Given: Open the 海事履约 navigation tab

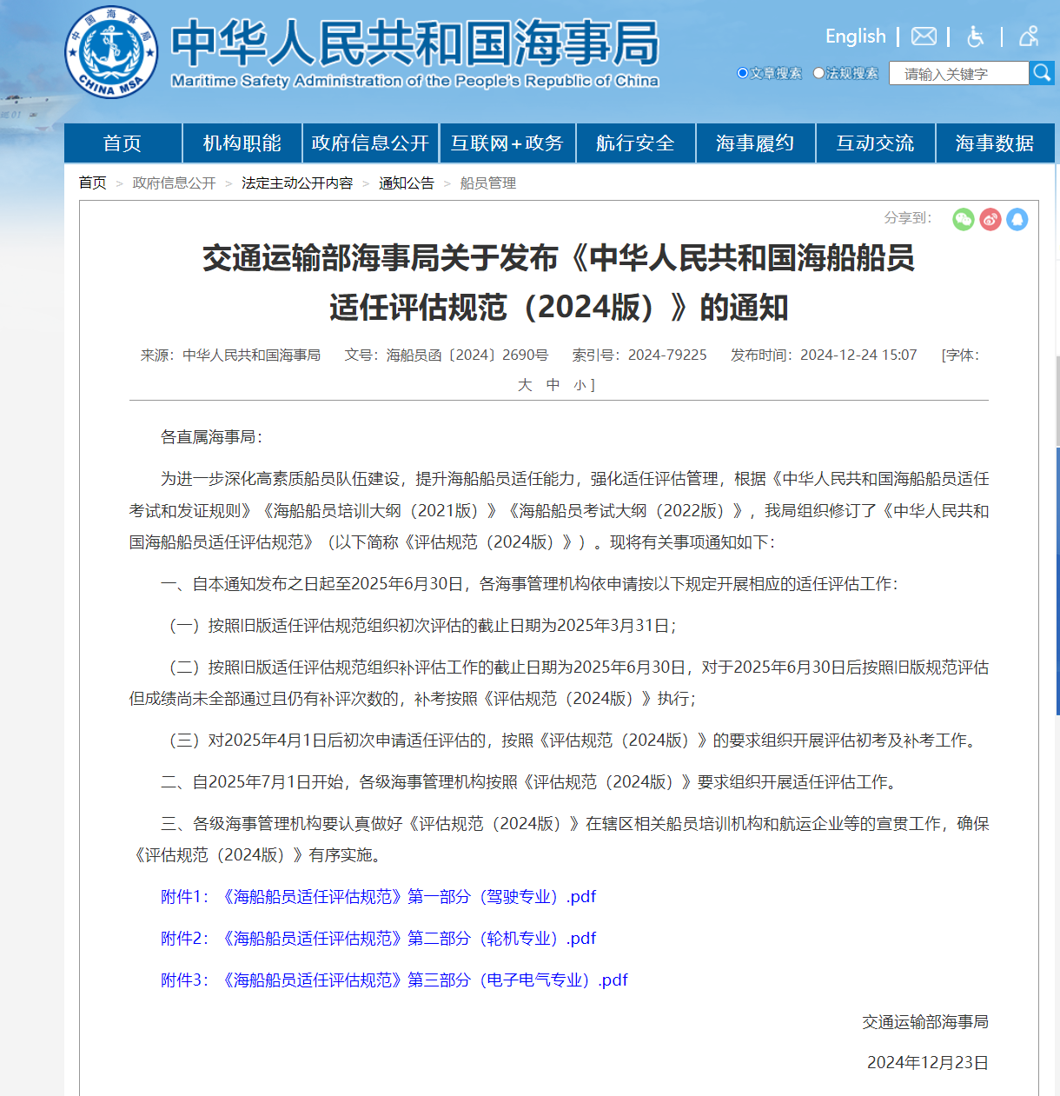Looking at the screenshot, I should pyautogui.click(x=756, y=143).
